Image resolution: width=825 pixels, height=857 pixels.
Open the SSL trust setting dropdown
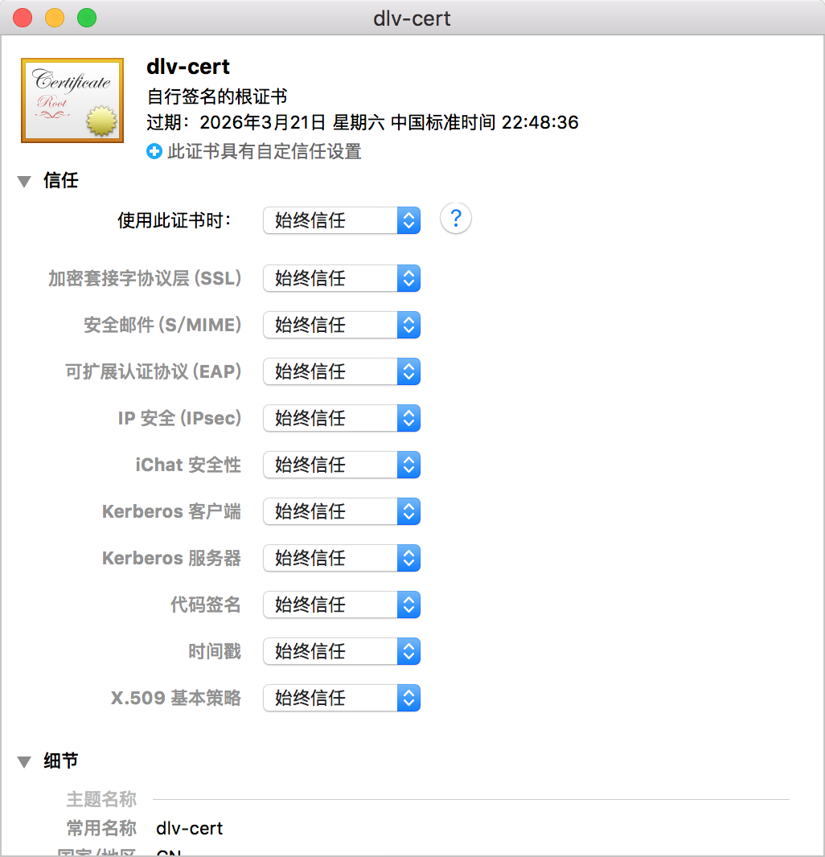[x=341, y=278]
